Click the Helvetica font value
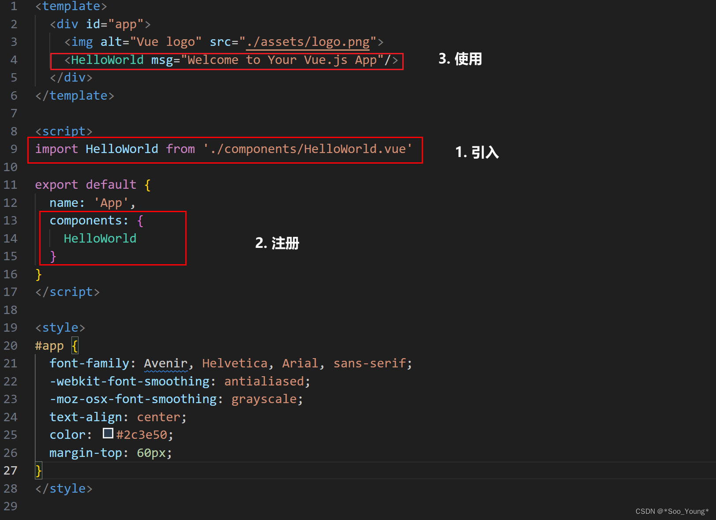716x520 pixels. [235, 363]
